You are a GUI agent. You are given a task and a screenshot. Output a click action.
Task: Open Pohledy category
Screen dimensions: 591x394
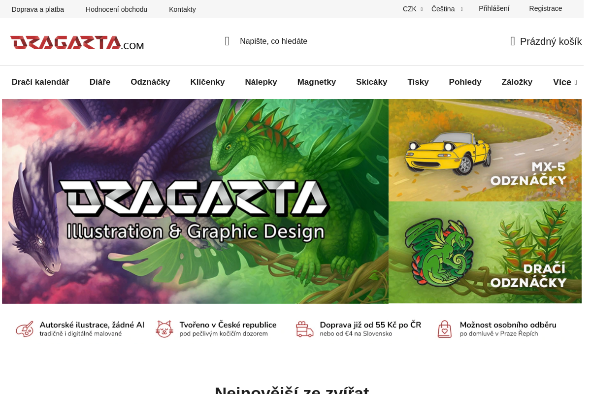point(465,82)
